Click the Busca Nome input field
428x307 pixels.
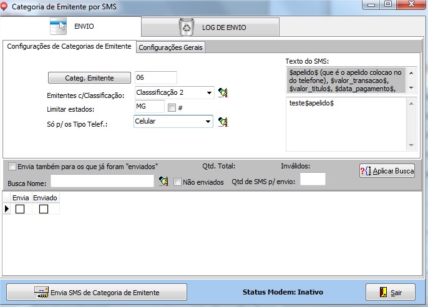click(102, 182)
